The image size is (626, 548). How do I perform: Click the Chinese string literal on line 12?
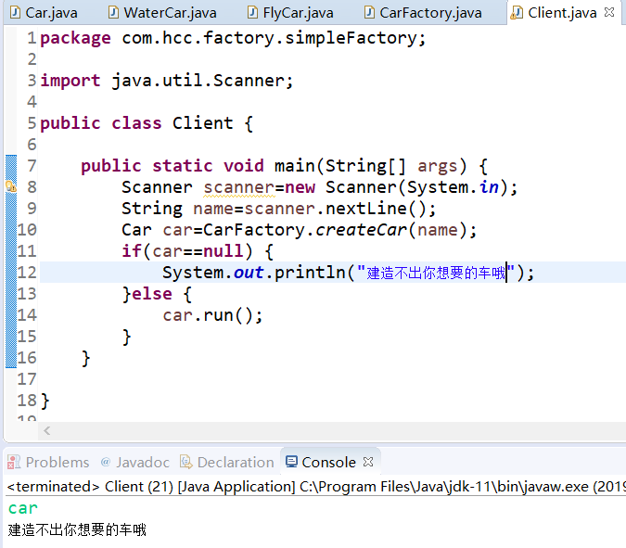tap(436, 273)
